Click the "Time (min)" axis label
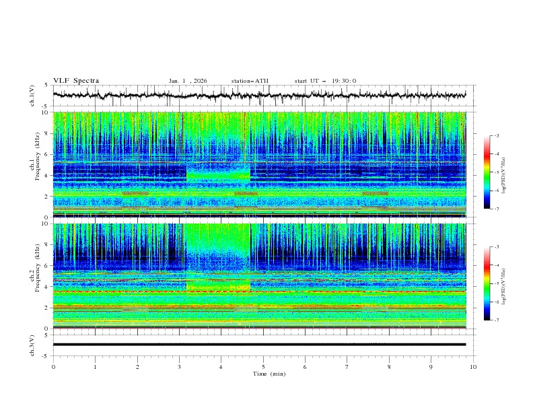533x412 pixels. 269,374
